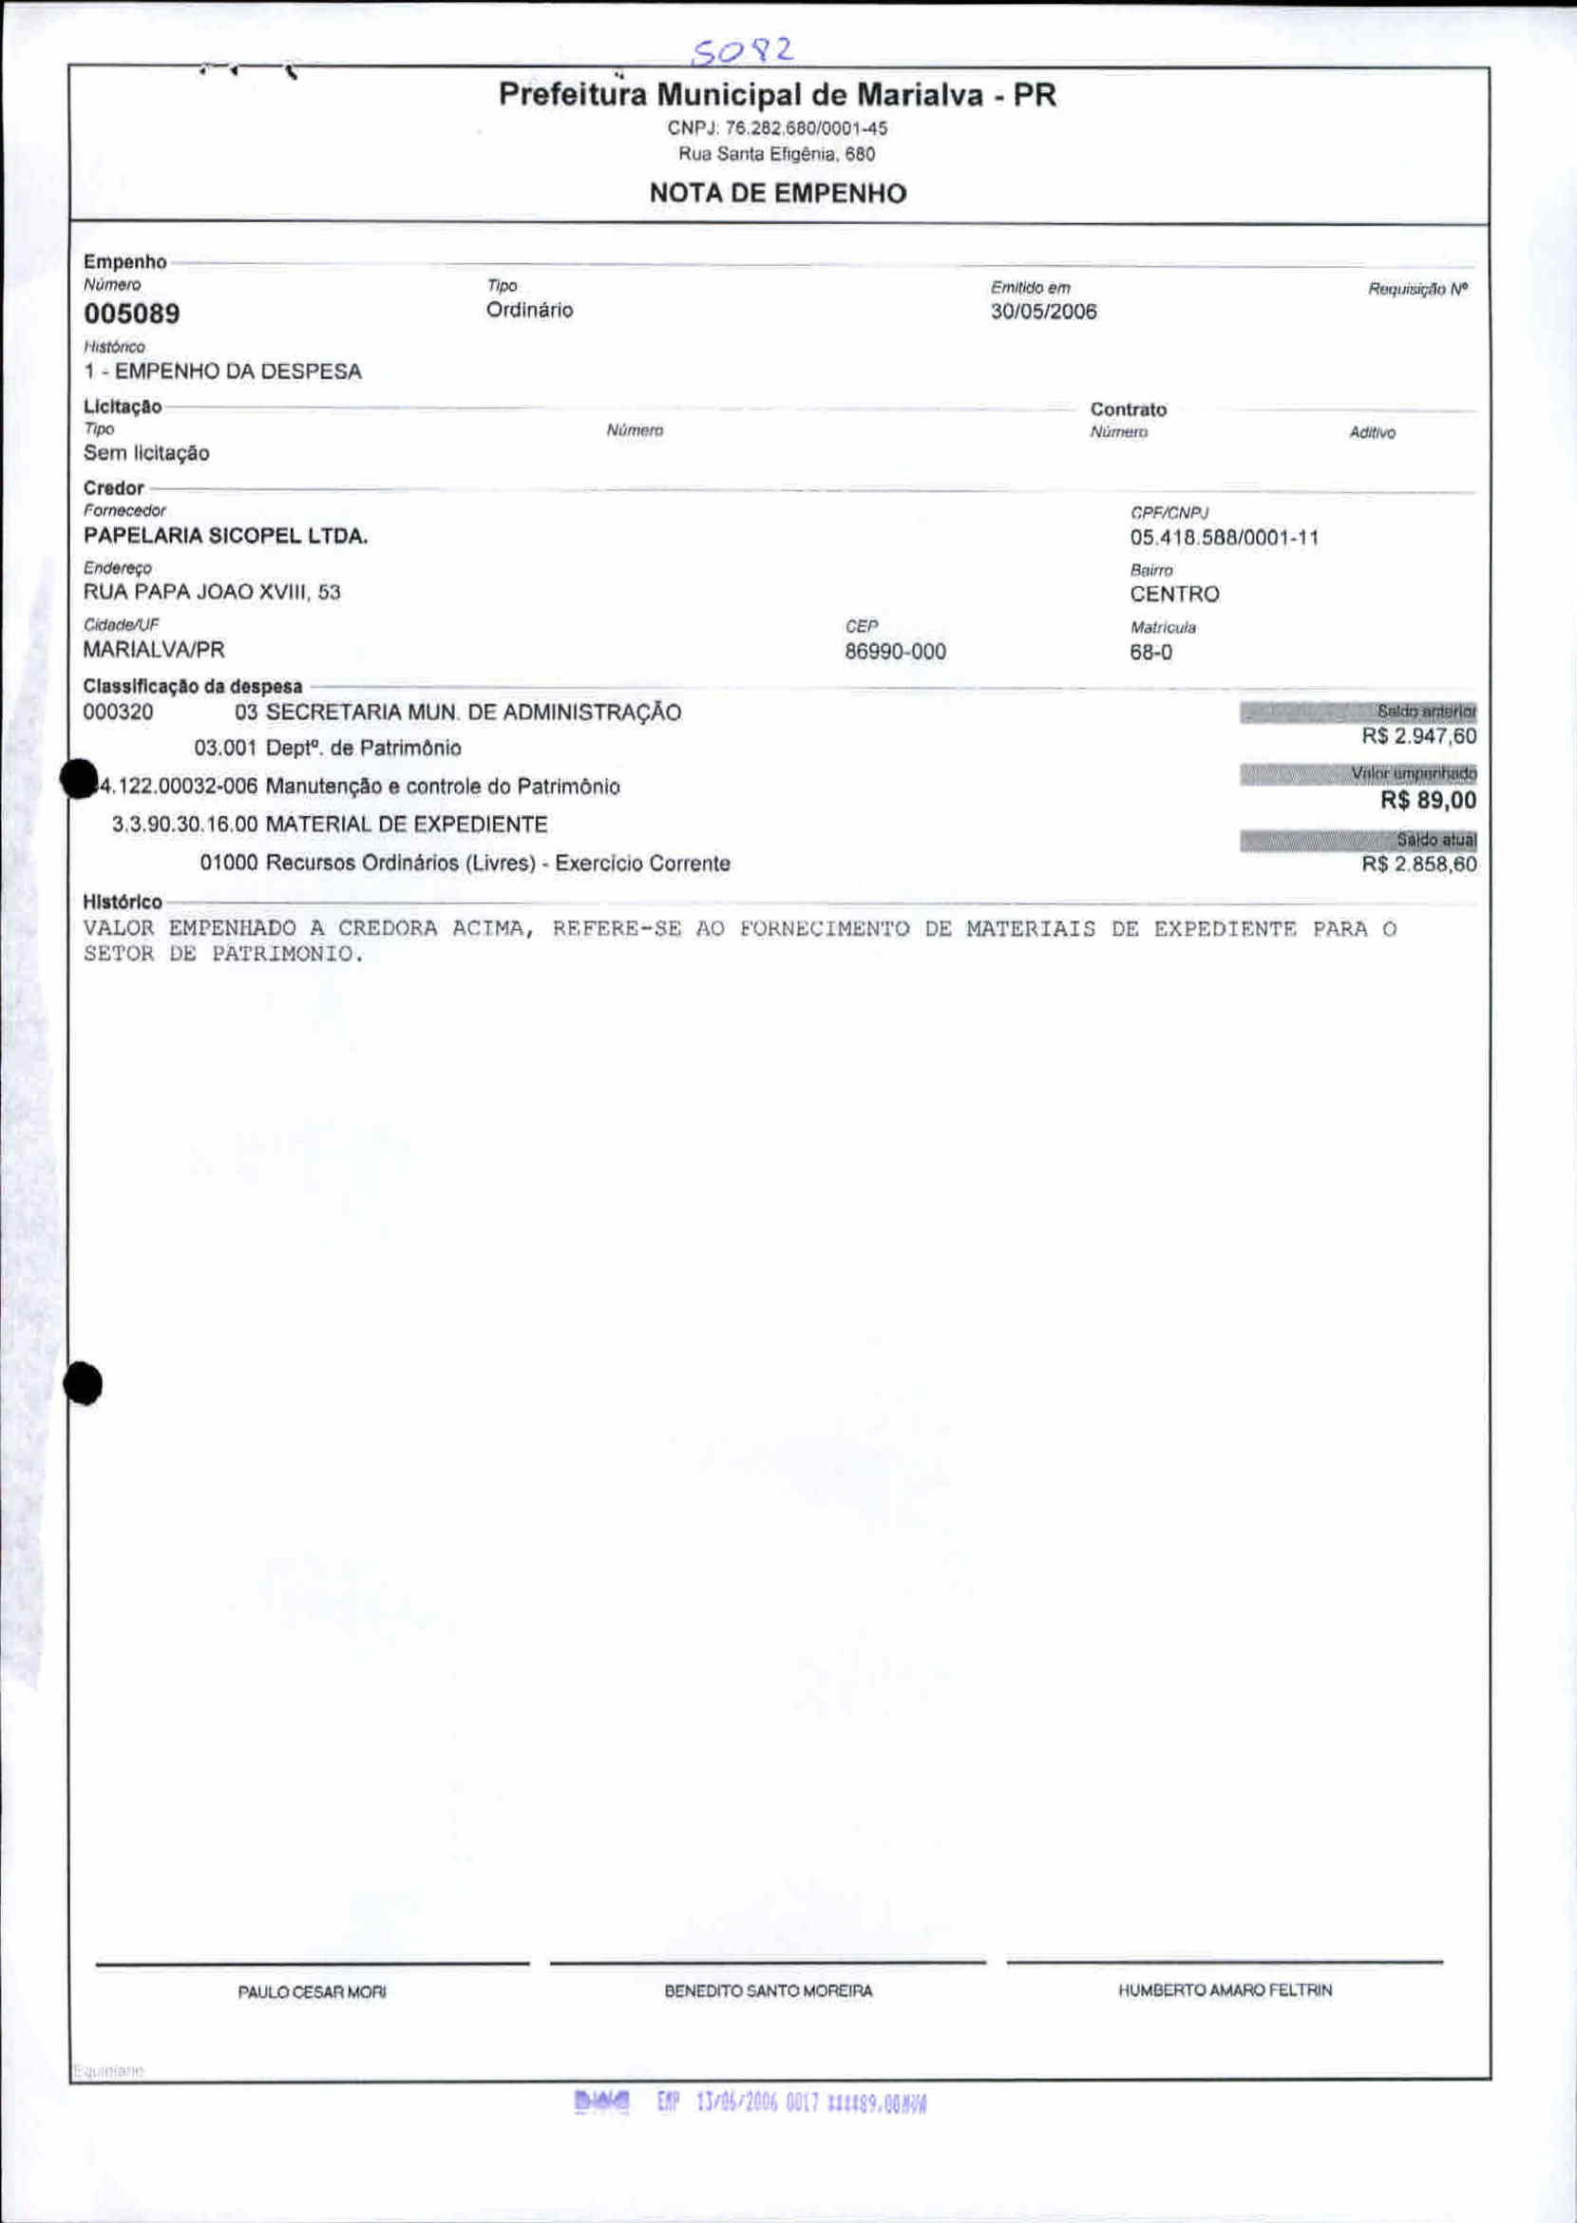1577x2223 pixels.
Task: Click "03.001 Deptº. de Patrimônio" line
Action: point(328,749)
